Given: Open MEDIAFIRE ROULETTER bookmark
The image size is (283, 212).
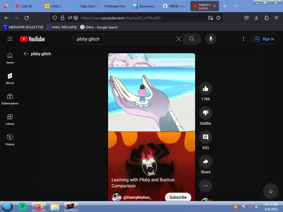Looking at the screenshot, I should click(x=23, y=27).
